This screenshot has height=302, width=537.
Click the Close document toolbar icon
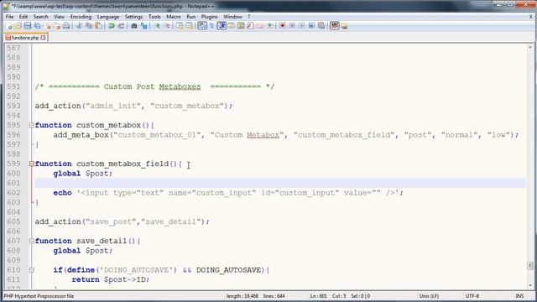48,26
